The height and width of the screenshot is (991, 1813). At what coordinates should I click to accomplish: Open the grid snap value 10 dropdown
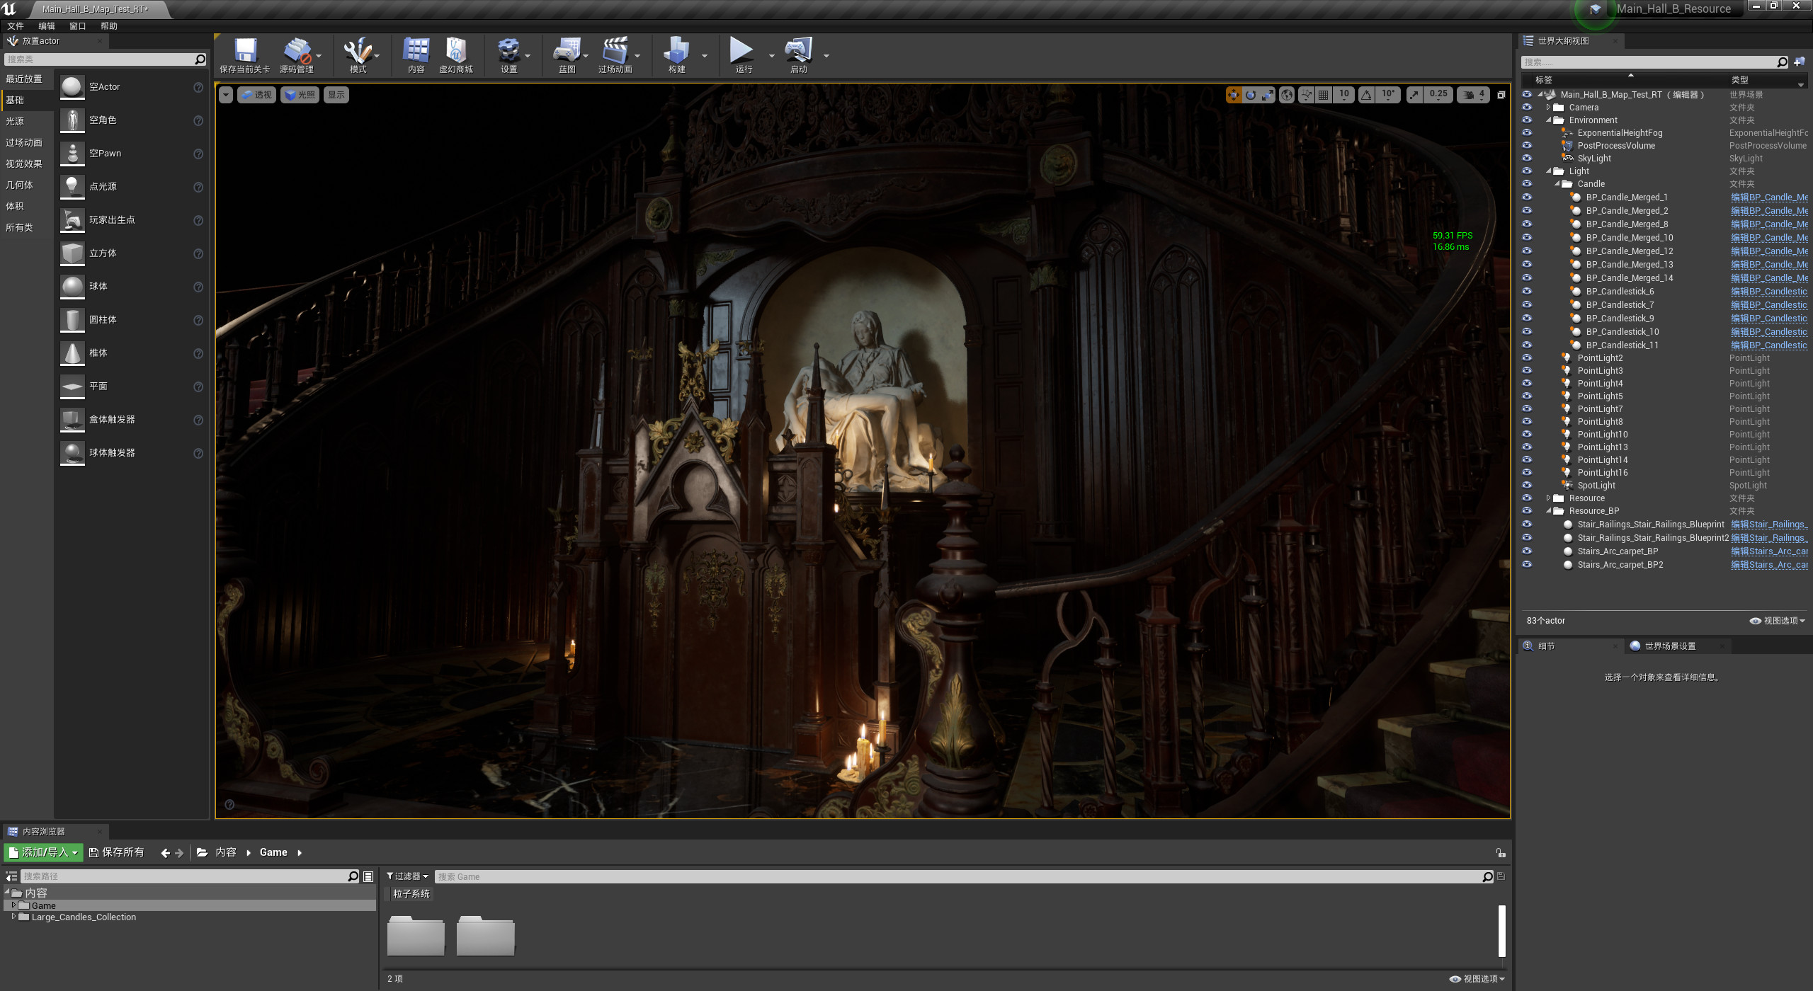1344,95
